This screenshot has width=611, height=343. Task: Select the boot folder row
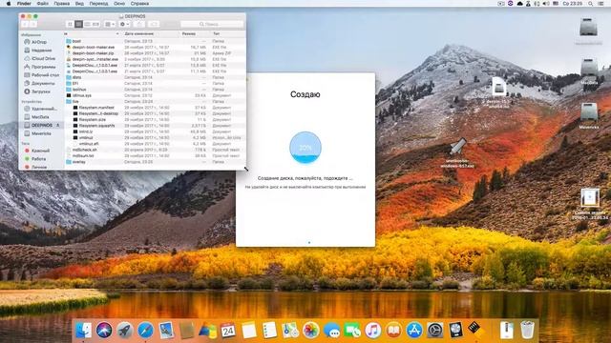tap(155, 41)
